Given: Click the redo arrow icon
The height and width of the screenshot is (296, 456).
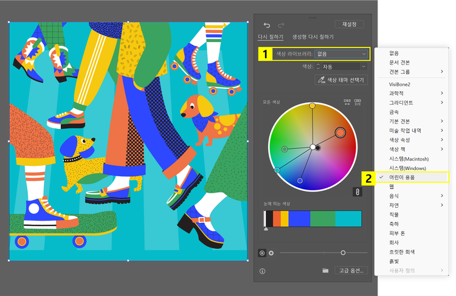Looking at the screenshot, I should 281,26.
